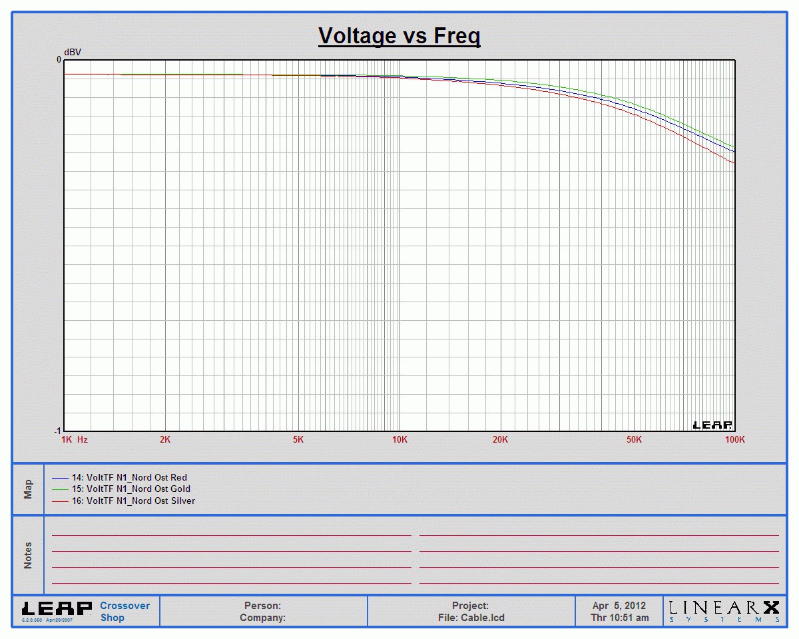Select the green line swatch for Nord Ost Gold
Image resolution: width=799 pixels, height=639 pixels.
tap(60, 489)
